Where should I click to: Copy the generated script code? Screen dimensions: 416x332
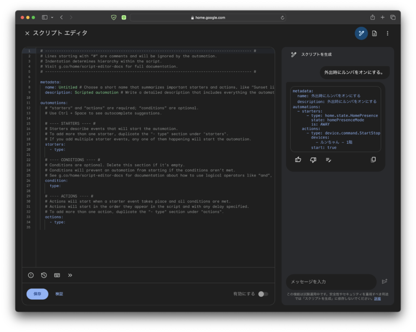click(x=373, y=159)
